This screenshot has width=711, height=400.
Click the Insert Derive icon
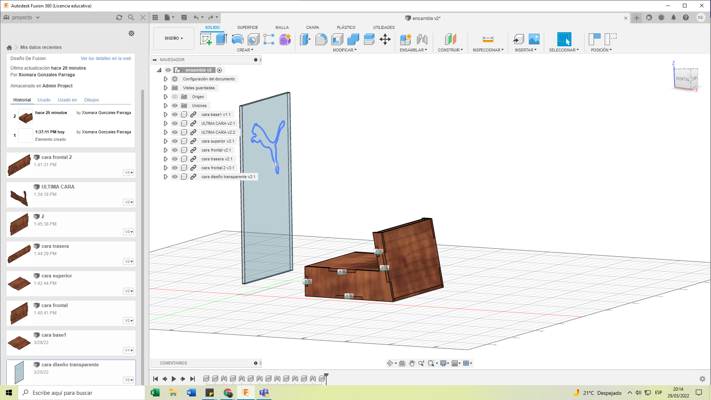[518, 39]
